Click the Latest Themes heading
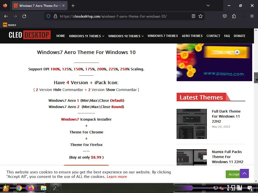The height and width of the screenshot is (193, 258). [201, 97]
